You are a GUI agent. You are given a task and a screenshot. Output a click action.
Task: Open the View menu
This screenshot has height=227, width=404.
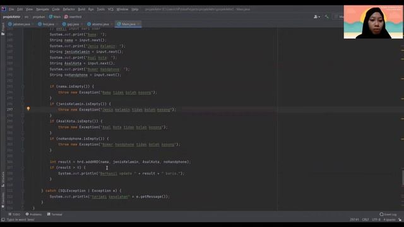[x=29, y=9]
